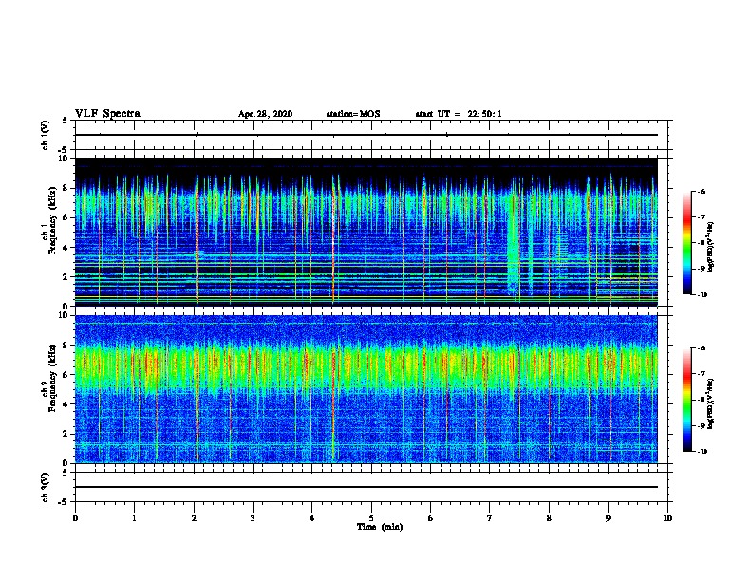Select the "start UT = 22:50: 1" text

pos(459,114)
